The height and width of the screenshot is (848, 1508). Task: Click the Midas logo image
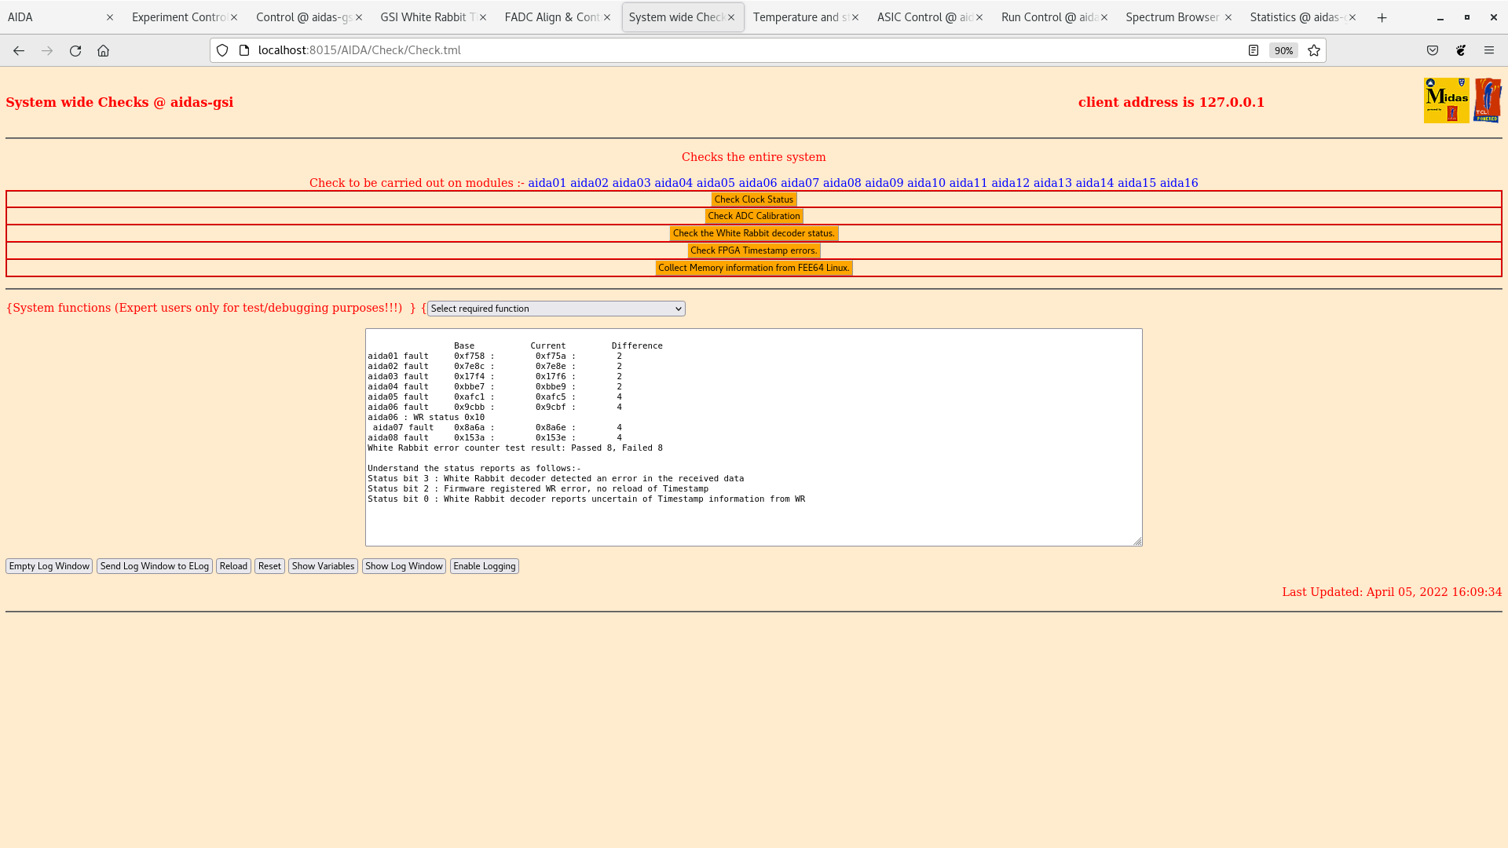[1446, 101]
